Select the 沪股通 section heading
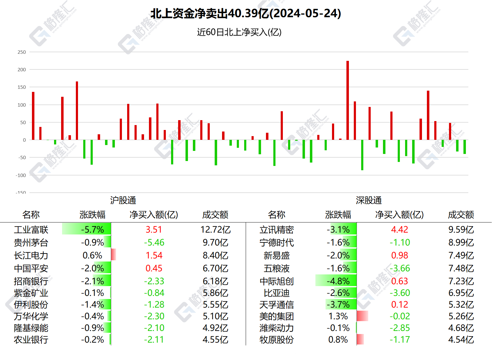This screenshot has width=492, height=354. pyautogui.click(x=123, y=200)
